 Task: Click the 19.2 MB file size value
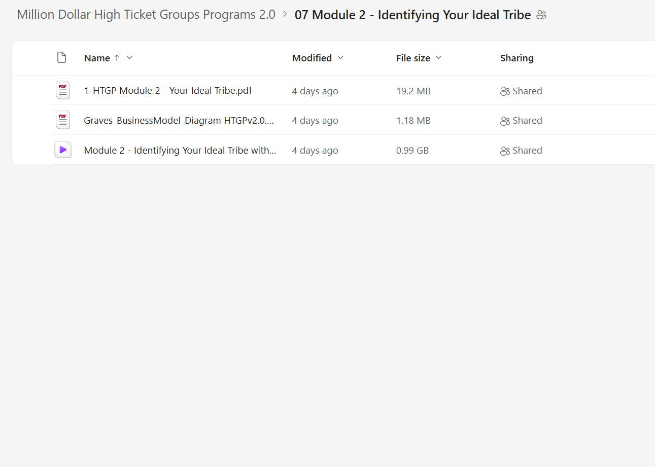[413, 91]
